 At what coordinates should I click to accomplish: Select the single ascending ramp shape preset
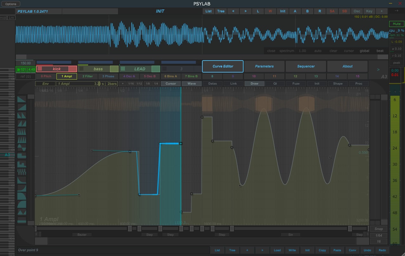pos(22,107)
